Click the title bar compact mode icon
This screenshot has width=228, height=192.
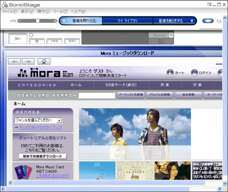coord(209,5)
